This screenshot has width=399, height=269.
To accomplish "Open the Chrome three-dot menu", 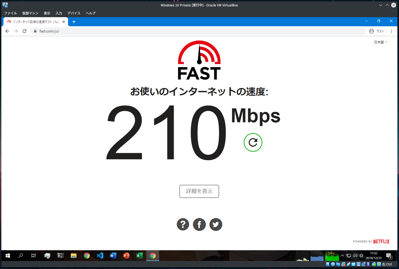I will 391,31.
